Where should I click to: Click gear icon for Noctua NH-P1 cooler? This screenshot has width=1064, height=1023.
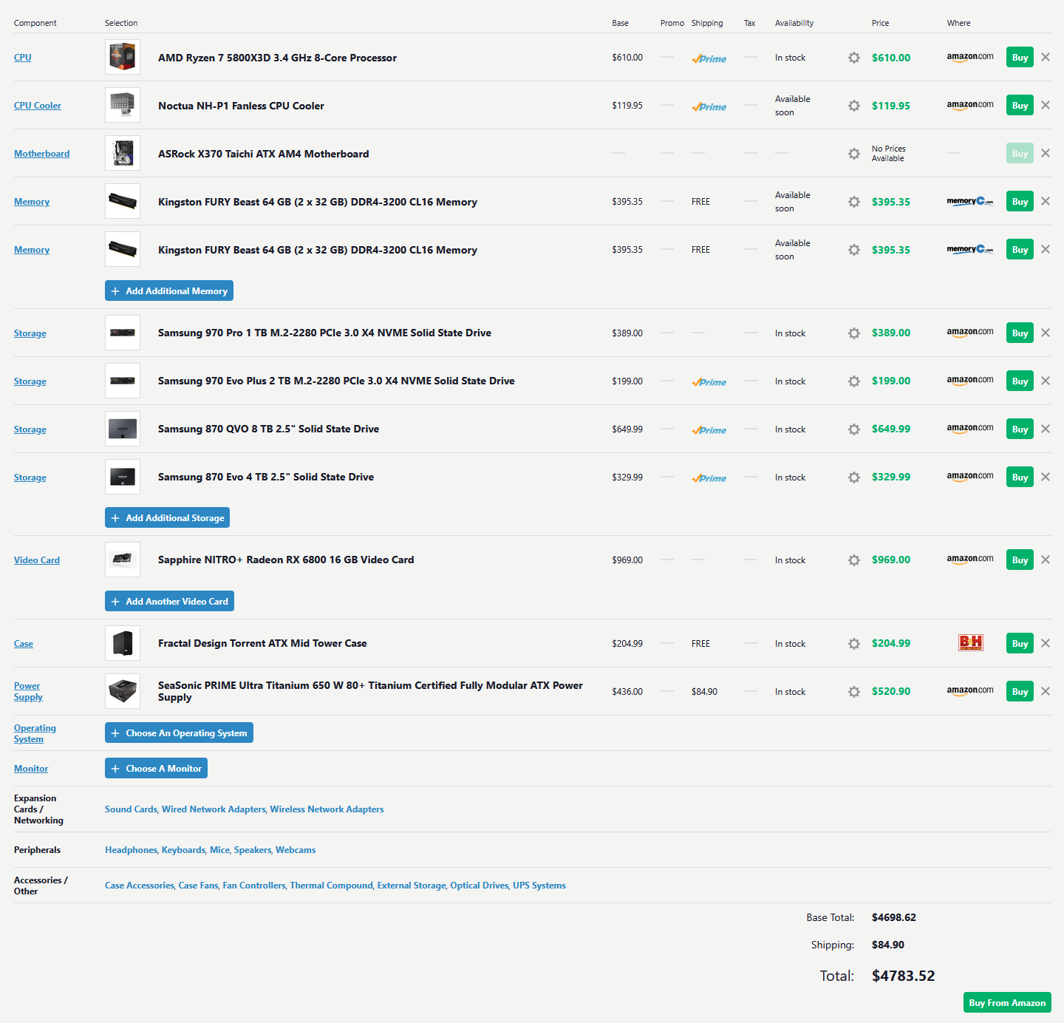(854, 106)
